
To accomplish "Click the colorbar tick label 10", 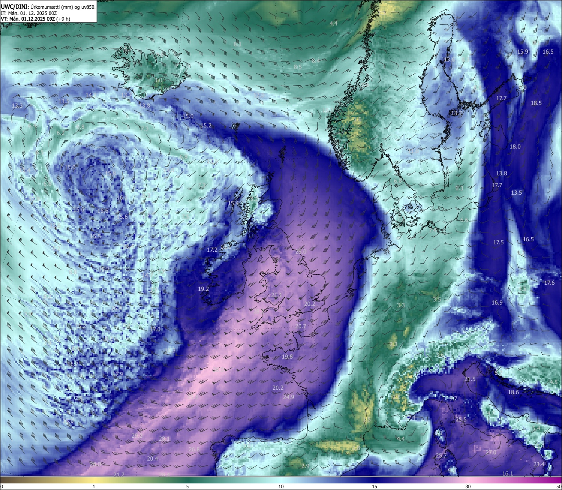I will pyautogui.click(x=281, y=486).
